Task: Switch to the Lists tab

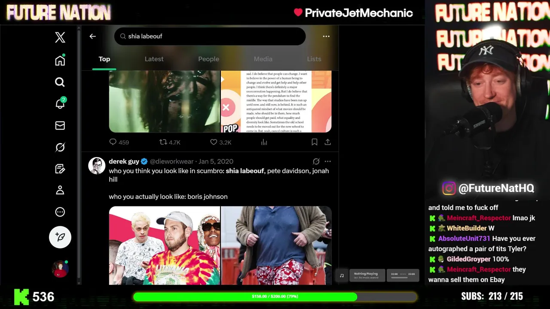Action: (314, 59)
